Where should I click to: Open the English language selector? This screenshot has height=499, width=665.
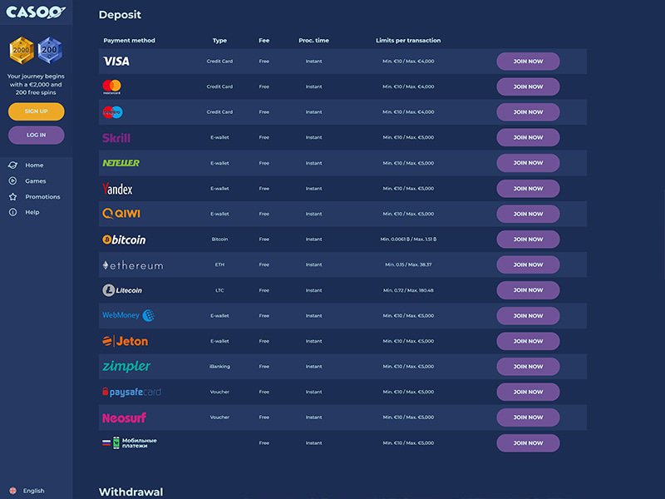click(x=27, y=491)
